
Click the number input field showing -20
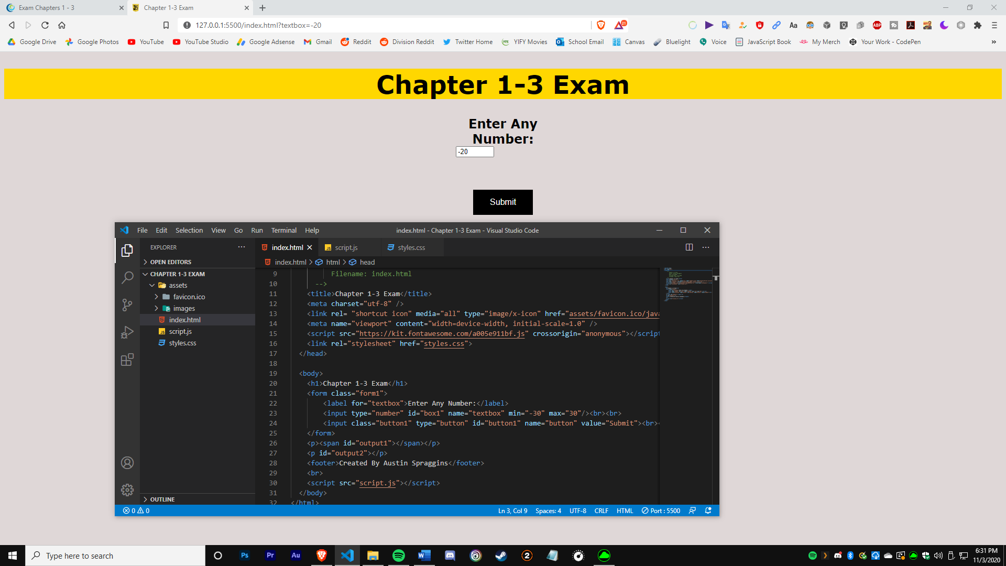click(475, 151)
